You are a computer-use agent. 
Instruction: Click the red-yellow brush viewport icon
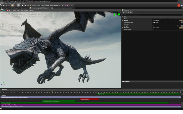pos(10,10)
